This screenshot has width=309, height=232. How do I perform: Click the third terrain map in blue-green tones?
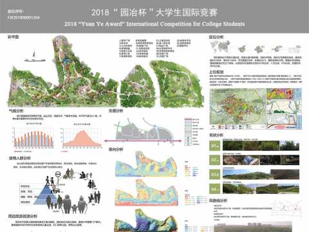(x=146, y=220)
